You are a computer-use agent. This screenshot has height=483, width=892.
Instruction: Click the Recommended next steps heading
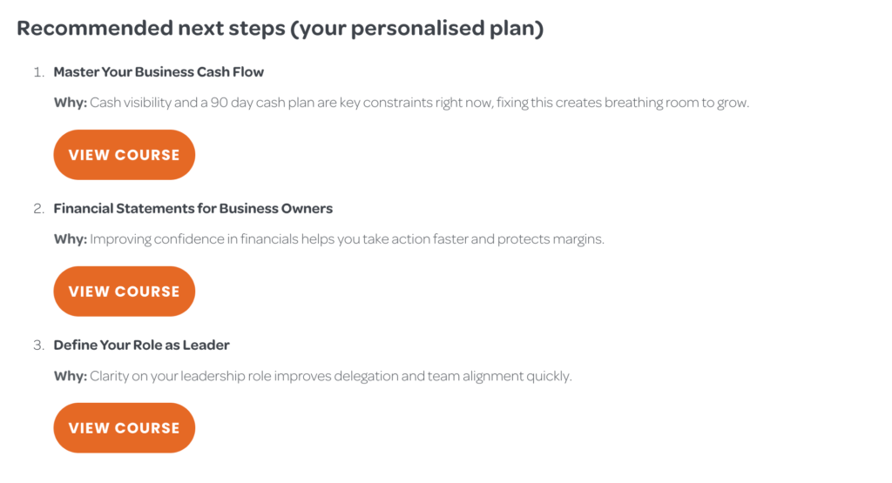coord(280,28)
